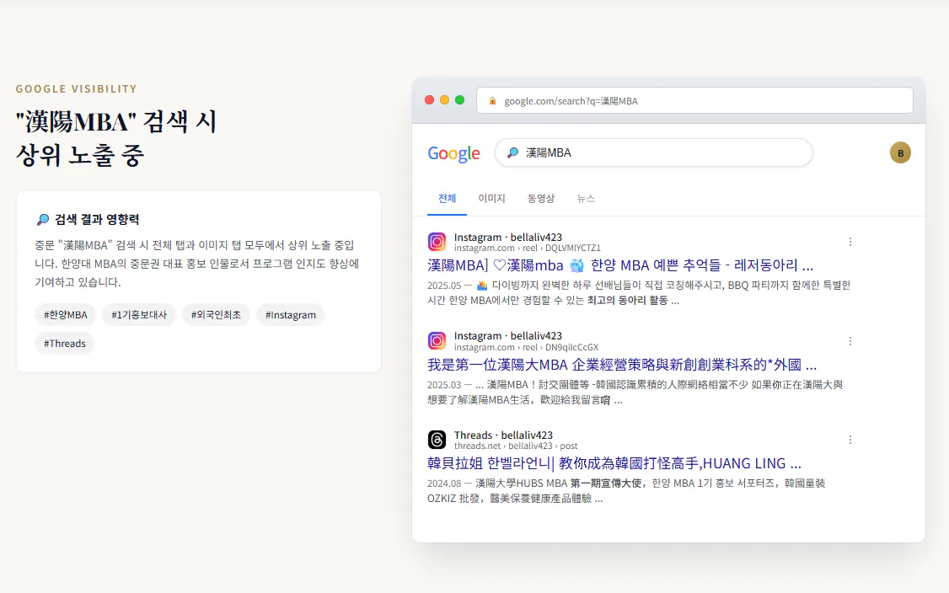Image resolution: width=949 pixels, height=593 pixels.
Task: Click the #Instagram tag
Action: 291,315
